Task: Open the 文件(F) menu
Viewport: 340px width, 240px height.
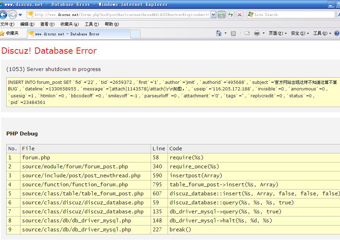Action: tap(7, 24)
